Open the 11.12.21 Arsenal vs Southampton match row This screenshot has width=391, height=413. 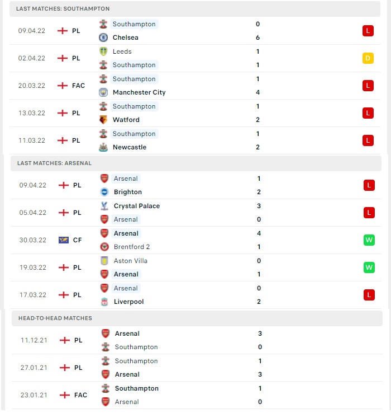[x=197, y=340]
